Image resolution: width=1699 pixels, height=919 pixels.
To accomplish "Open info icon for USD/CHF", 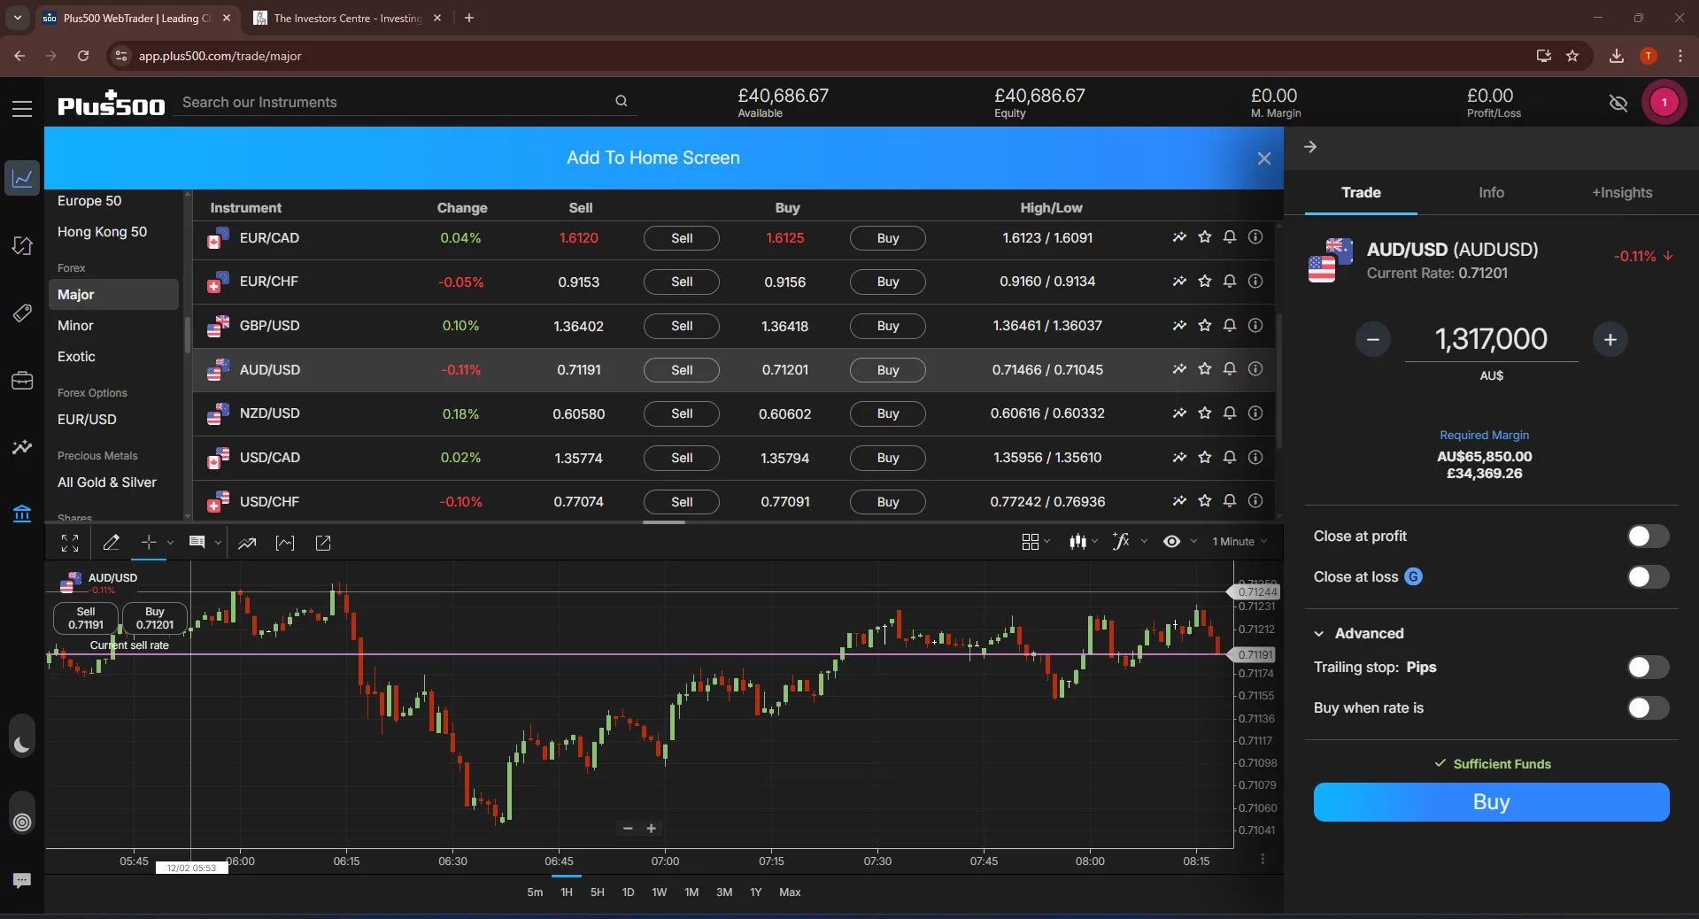I will tap(1255, 501).
